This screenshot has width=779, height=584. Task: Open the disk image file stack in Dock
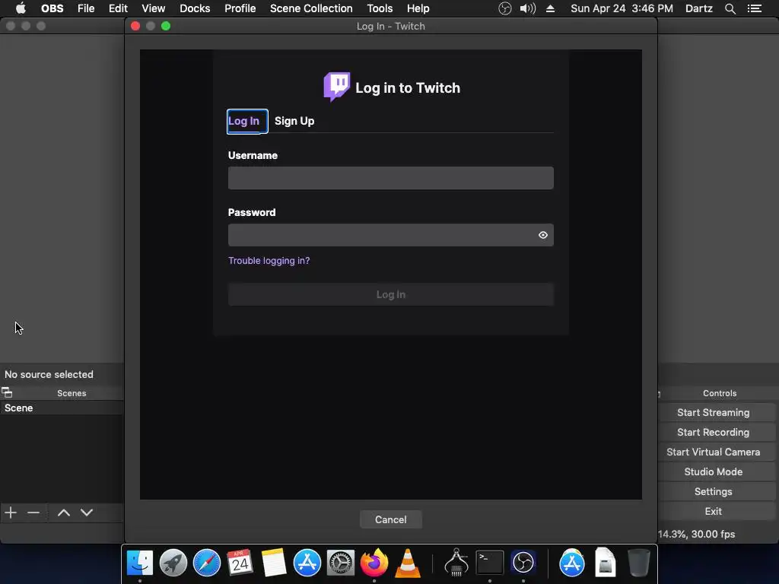pos(605,563)
